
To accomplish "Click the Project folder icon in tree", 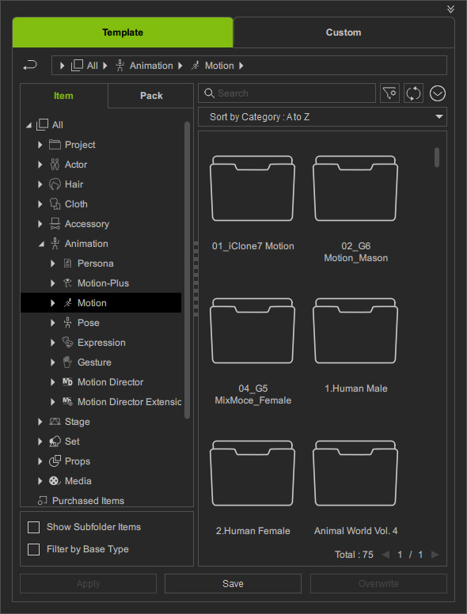I will coord(55,145).
